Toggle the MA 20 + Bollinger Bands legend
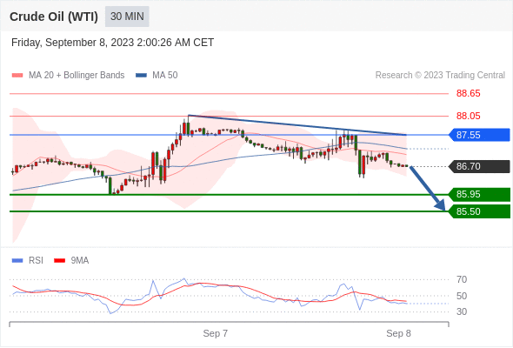 [x=77, y=76]
